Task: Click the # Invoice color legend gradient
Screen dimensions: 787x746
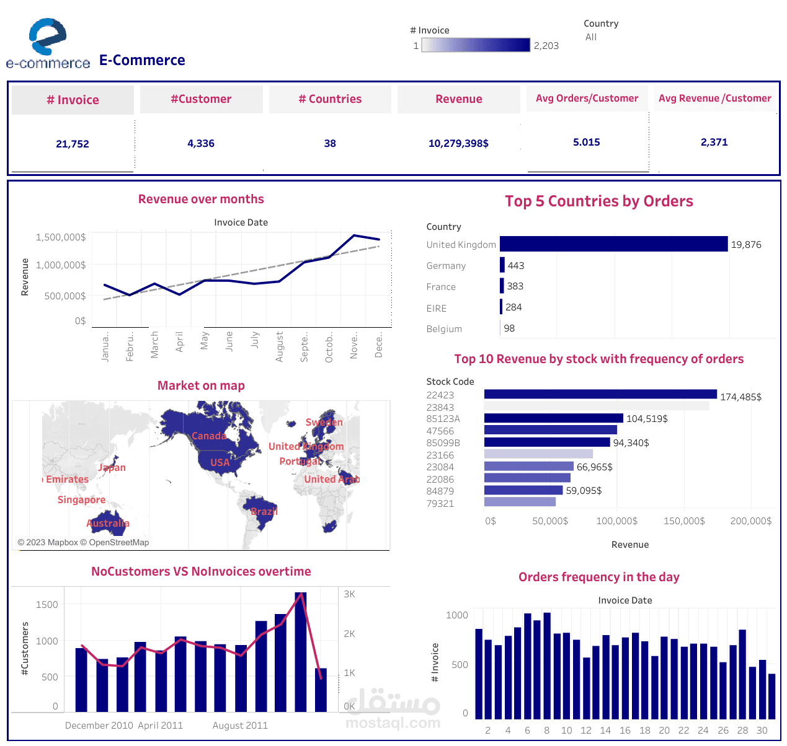Action: coord(475,45)
